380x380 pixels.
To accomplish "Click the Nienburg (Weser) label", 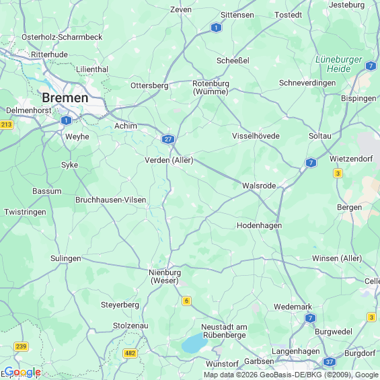I will point(165,276).
